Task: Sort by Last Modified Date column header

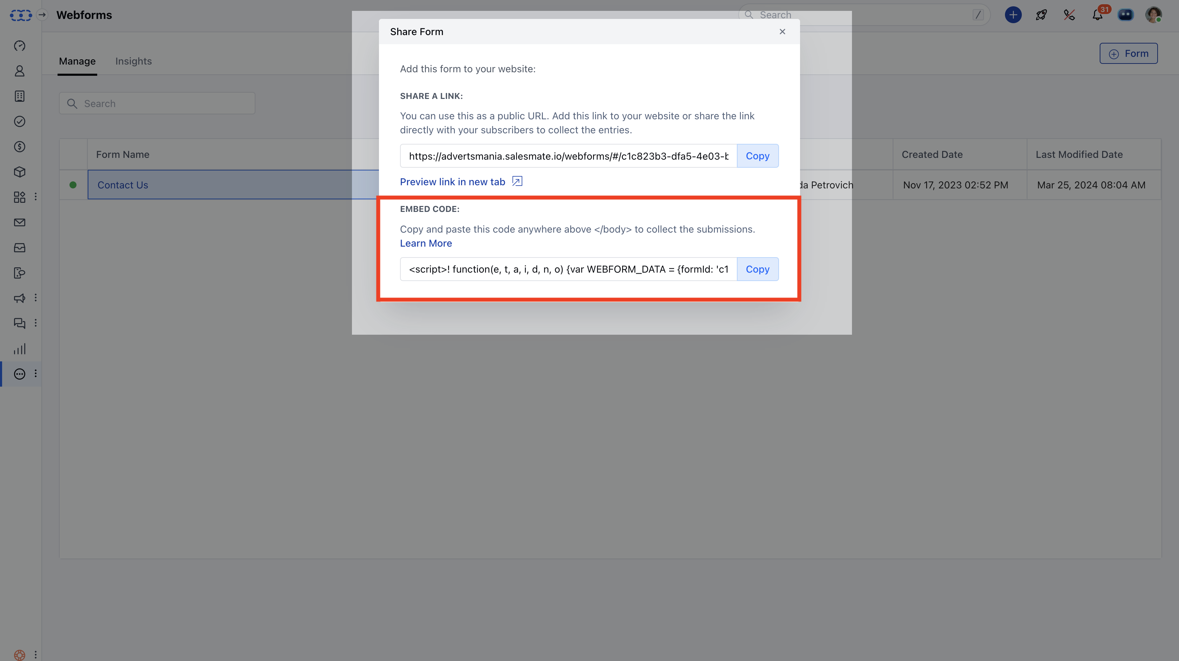Action: pos(1079,155)
